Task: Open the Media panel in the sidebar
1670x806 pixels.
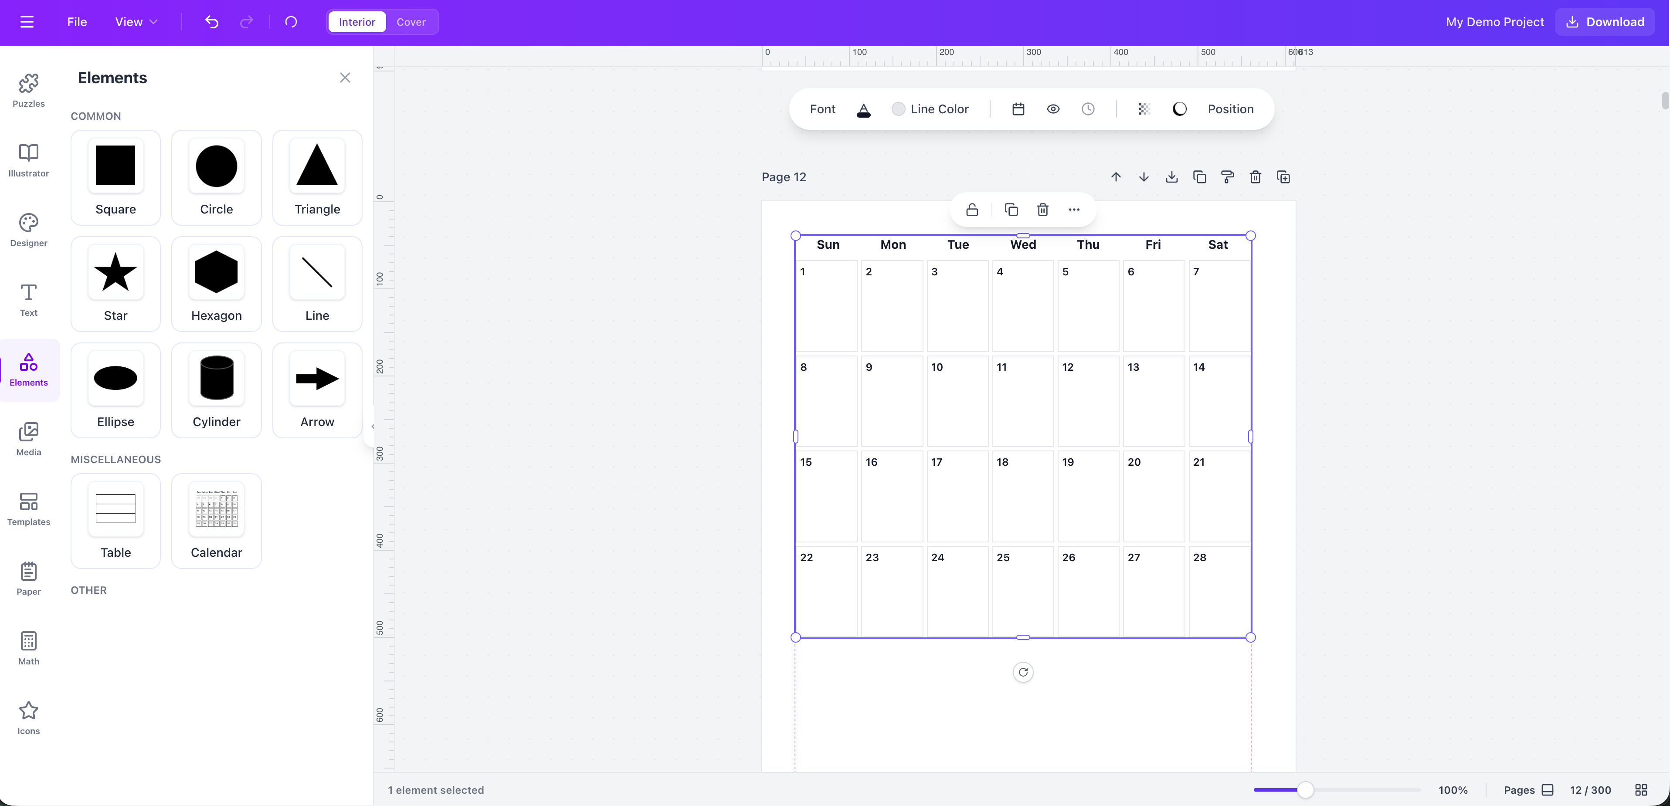Action: (28, 439)
